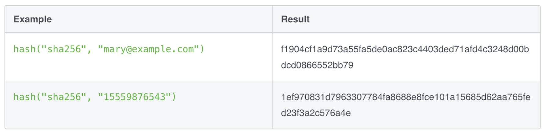The width and height of the screenshot is (546, 135).
Task: Click the hash keyword in the email example
Action: coord(24,49)
